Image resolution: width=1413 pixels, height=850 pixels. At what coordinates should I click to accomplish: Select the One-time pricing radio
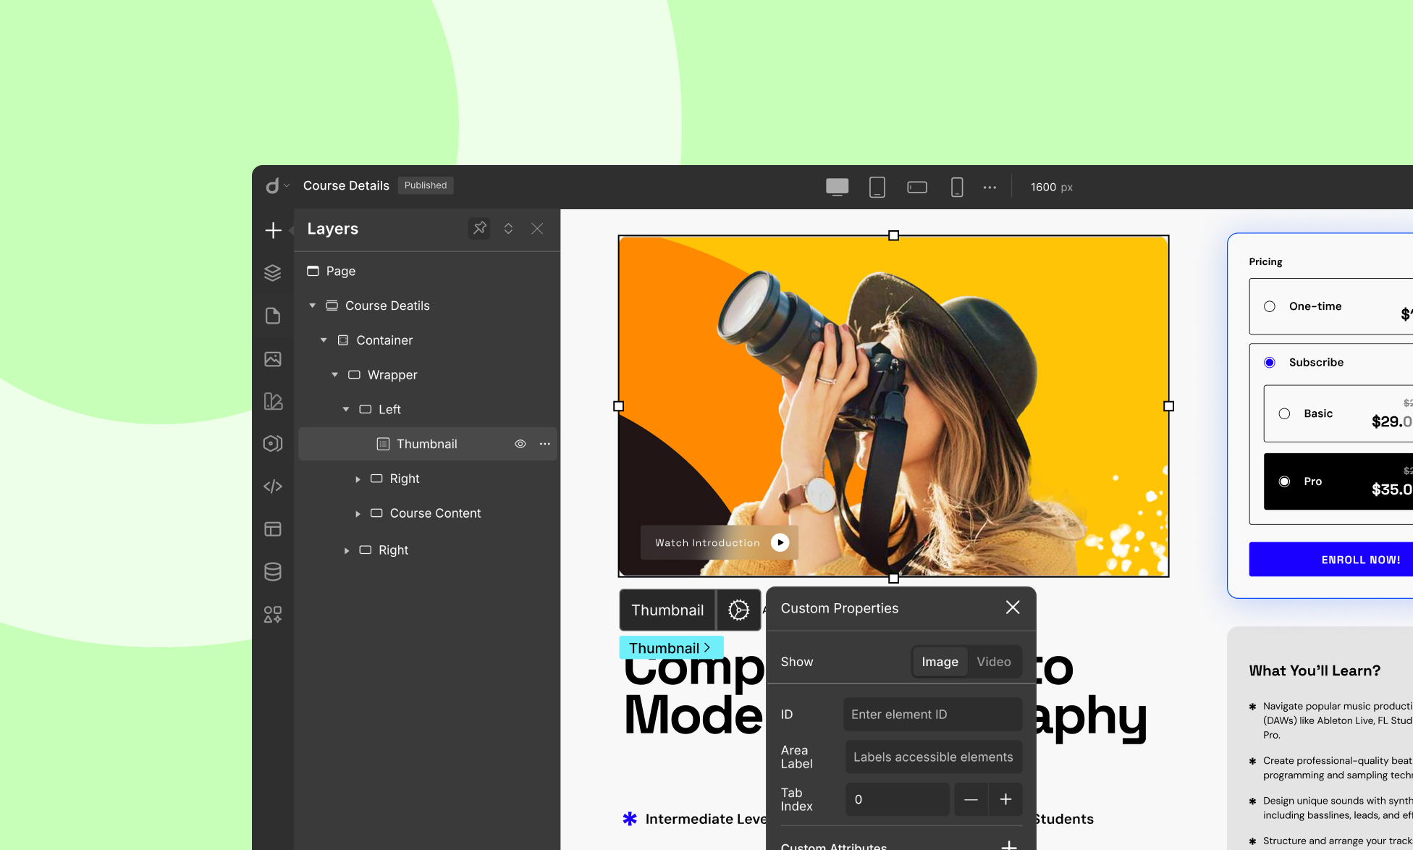pos(1270,306)
